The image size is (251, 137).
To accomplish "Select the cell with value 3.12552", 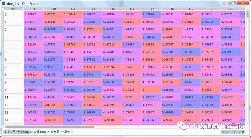I will click(171, 82).
